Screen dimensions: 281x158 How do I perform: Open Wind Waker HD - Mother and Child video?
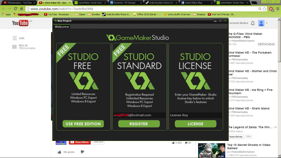pos(252,73)
